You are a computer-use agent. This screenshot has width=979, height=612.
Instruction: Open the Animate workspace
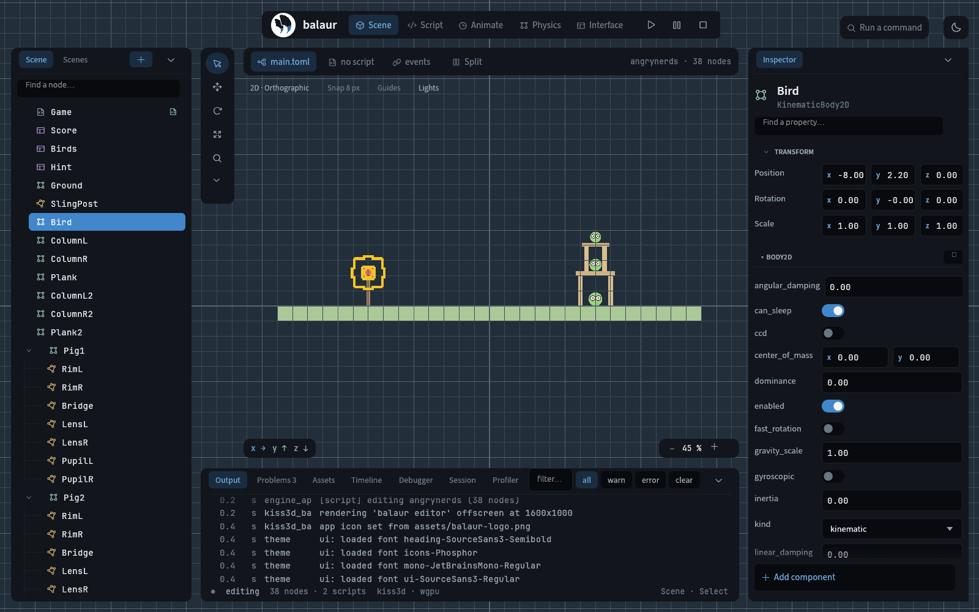pos(481,25)
